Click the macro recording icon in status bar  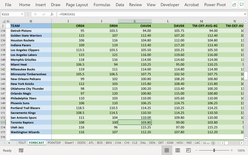point(21,150)
